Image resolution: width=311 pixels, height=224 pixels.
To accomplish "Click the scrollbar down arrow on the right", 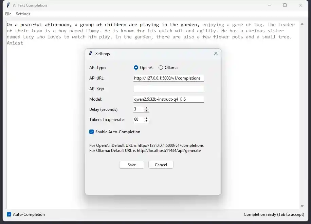I will point(302,206).
